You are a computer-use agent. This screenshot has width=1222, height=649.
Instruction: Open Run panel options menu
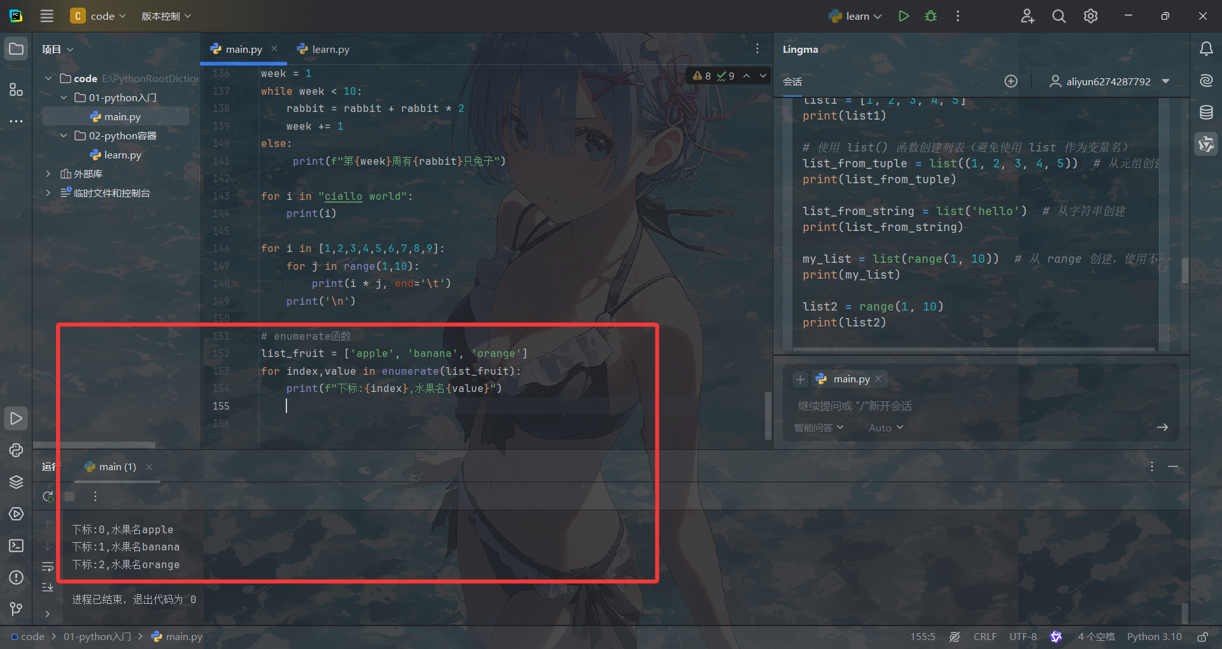[1152, 467]
